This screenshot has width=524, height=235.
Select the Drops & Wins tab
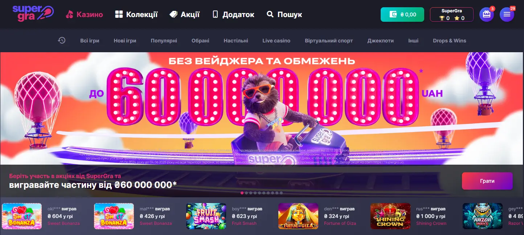click(x=450, y=41)
